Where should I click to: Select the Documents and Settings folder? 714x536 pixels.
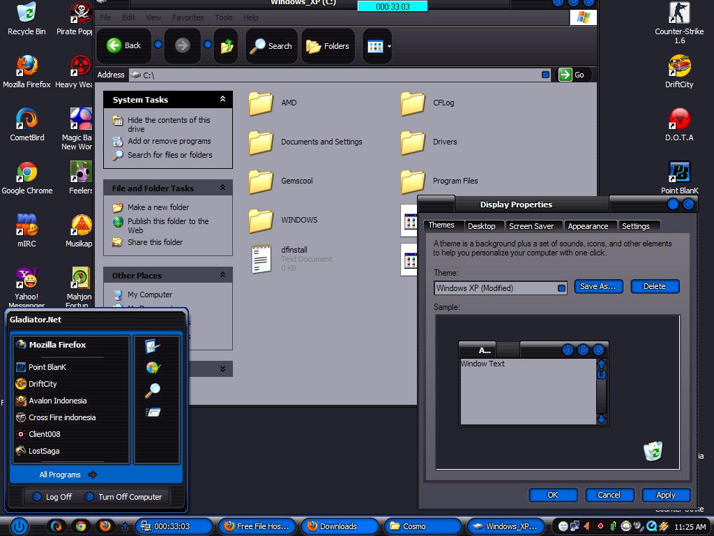point(305,142)
